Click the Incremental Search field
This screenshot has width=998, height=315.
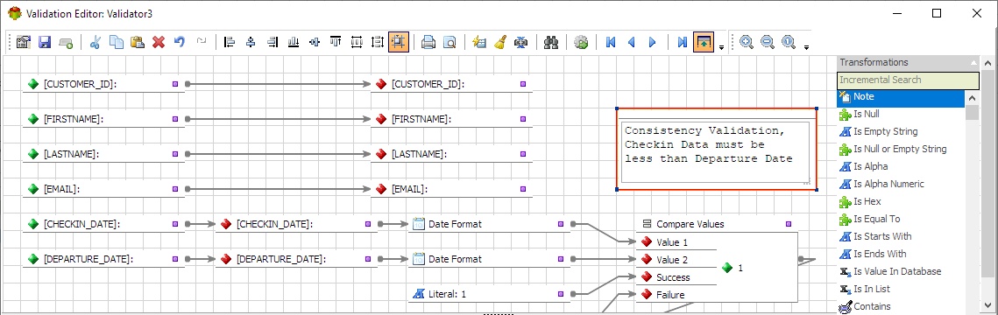tap(908, 80)
